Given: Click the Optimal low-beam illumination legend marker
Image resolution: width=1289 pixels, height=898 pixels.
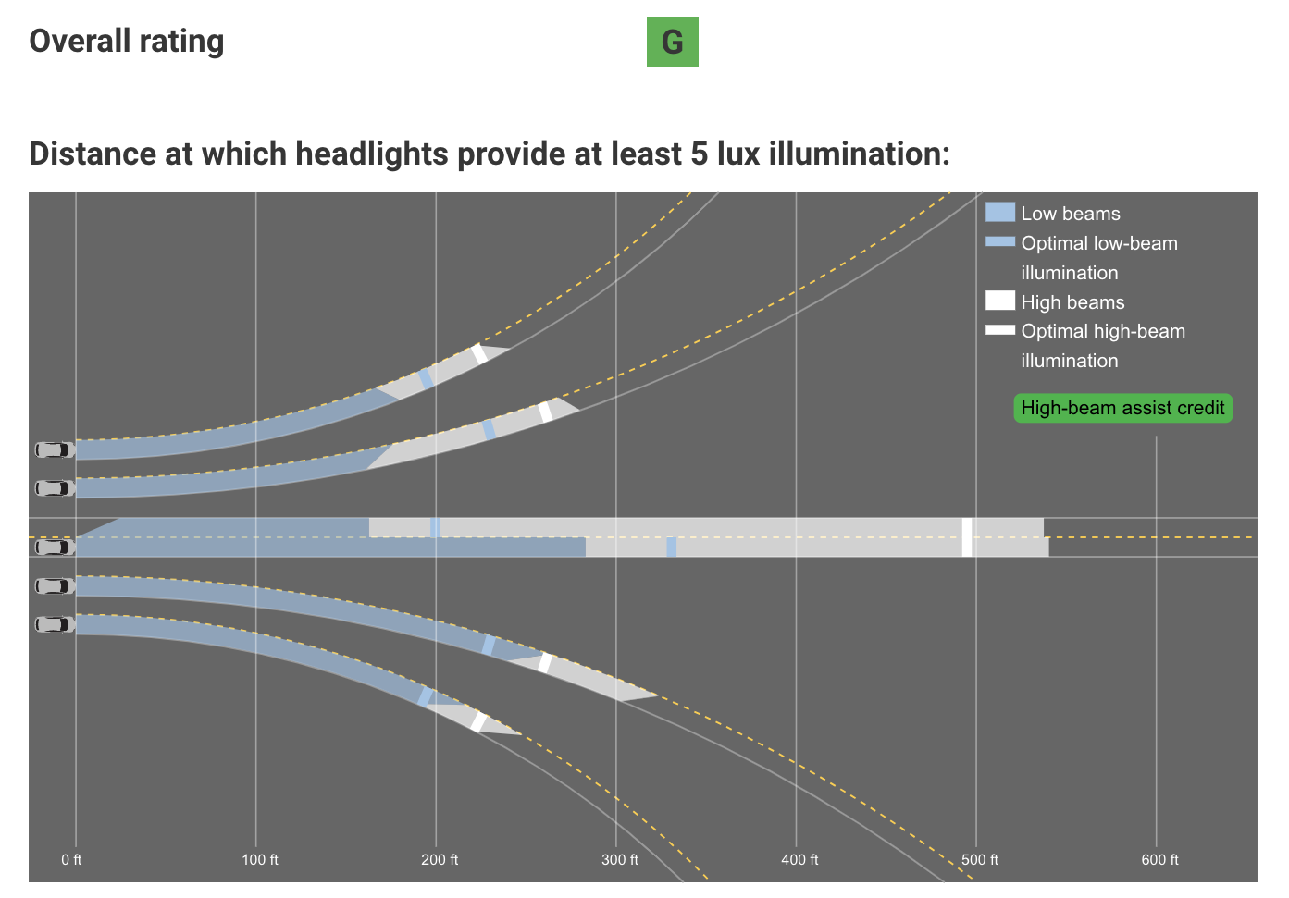Looking at the screenshot, I should pyautogui.click(x=1000, y=241).
